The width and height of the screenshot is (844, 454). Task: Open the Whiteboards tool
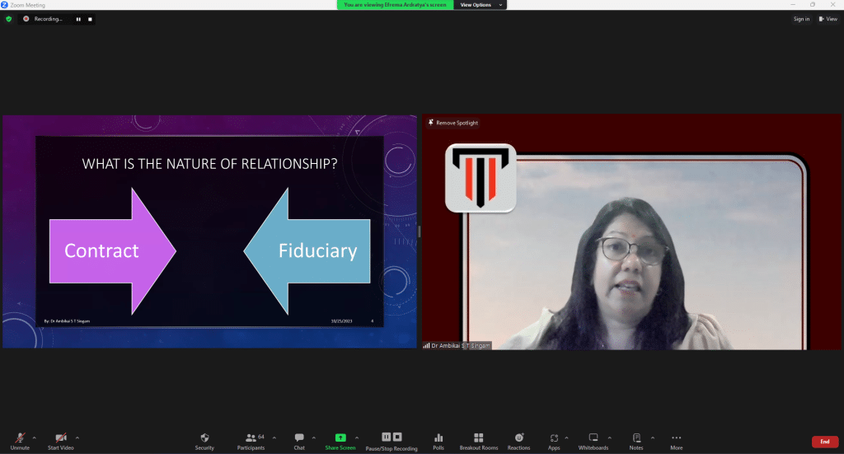(593, 438)
